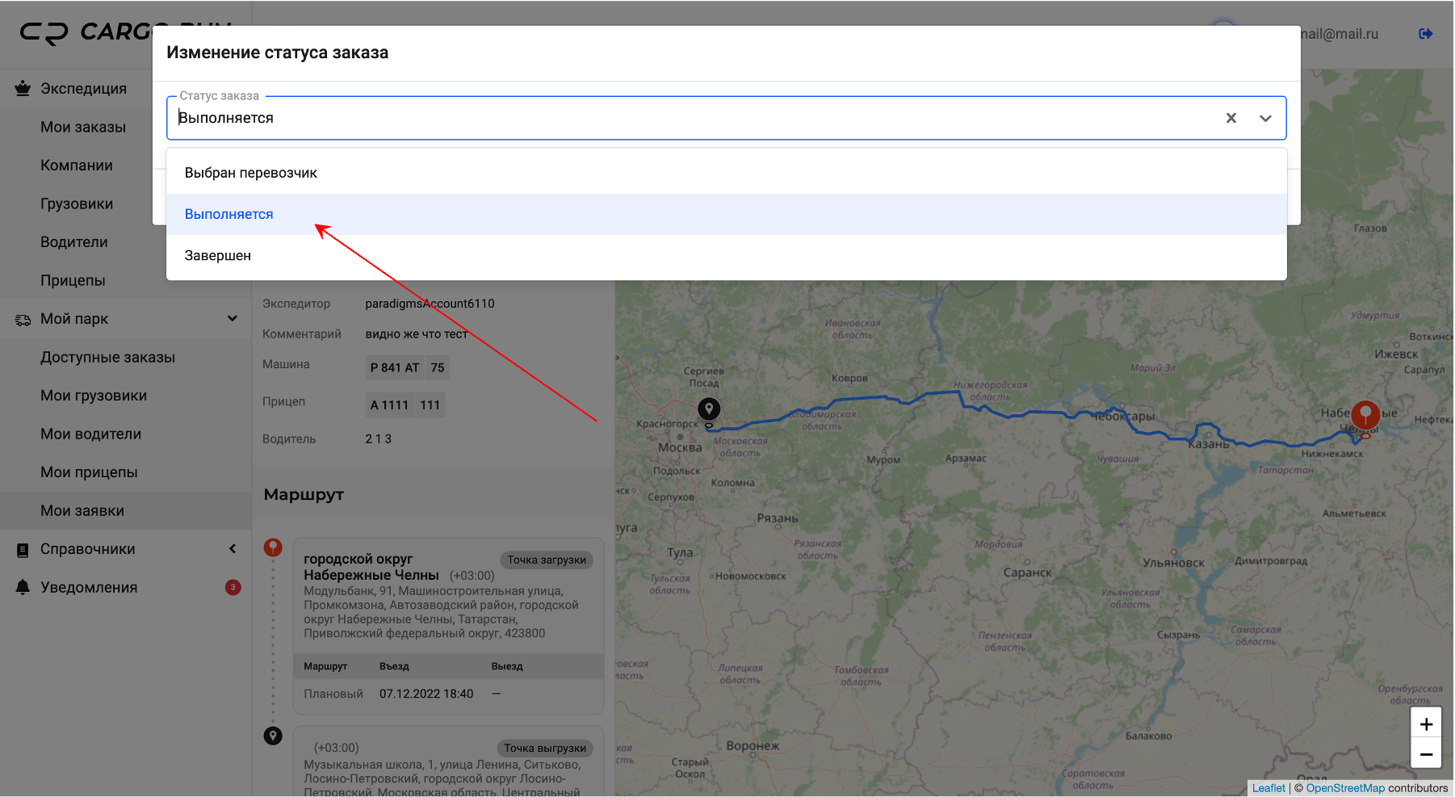Viewport: 1455px width, 797px height.
Task: Click the 'Изменение статуса заказа' dialog title
Action: 277,52
